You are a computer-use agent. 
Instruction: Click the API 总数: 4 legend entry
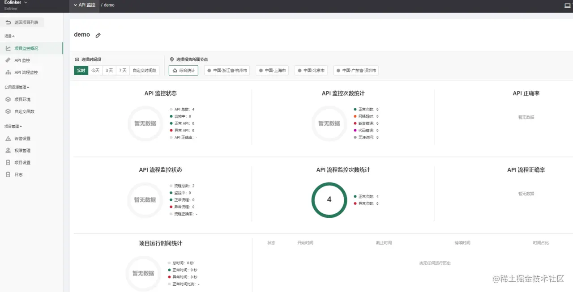[x=182, y=109]
